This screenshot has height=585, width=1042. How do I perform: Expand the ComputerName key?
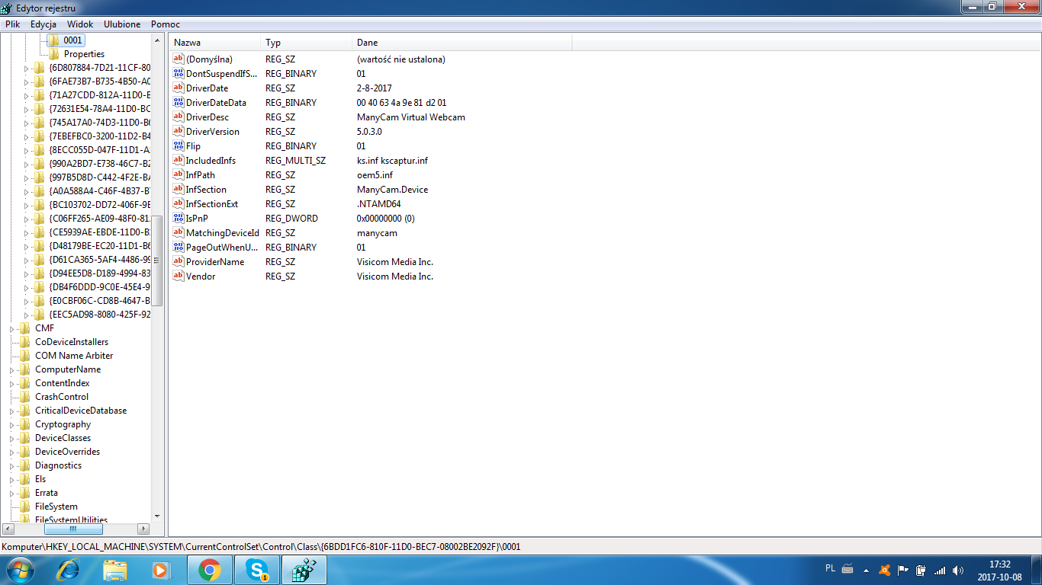[12, 369]
